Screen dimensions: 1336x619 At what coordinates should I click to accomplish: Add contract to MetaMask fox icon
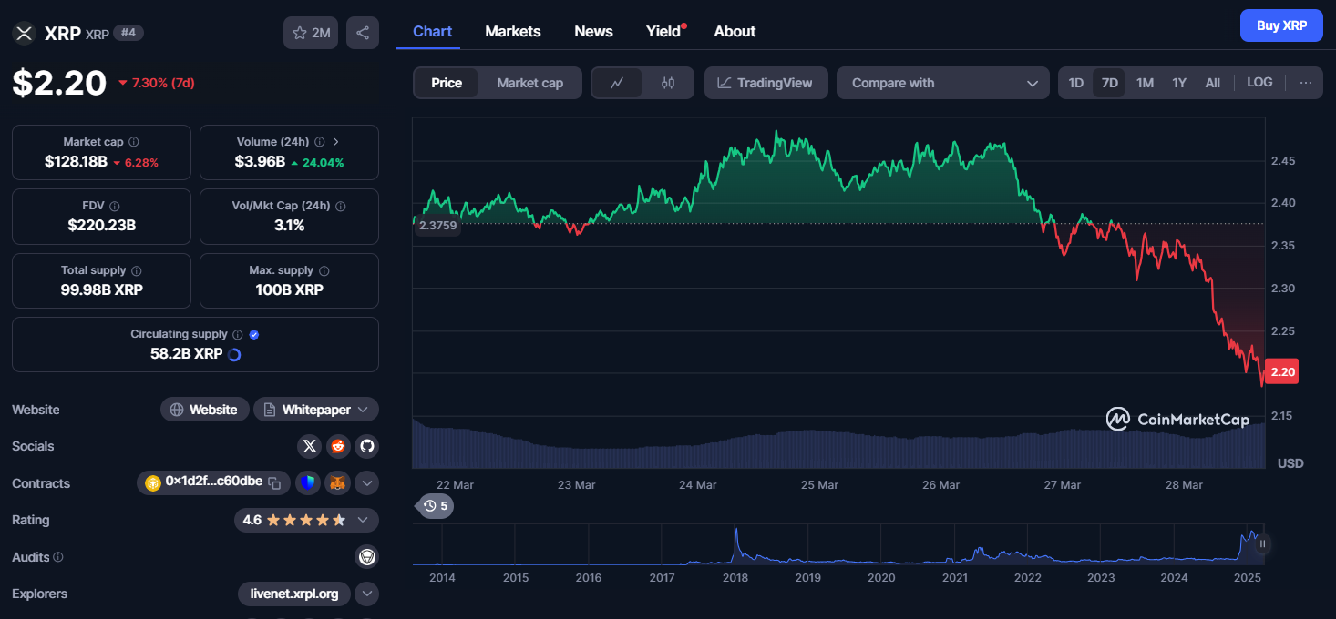pos(337,482)
